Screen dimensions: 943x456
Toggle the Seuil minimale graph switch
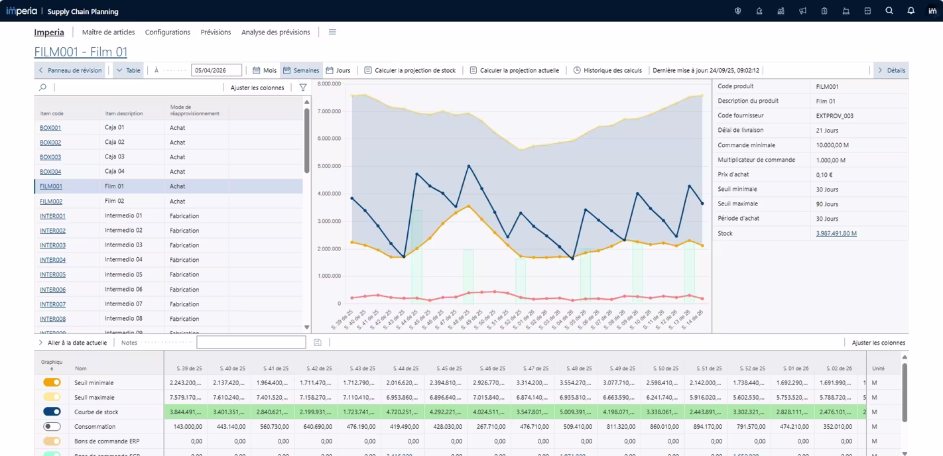(52, 382)
